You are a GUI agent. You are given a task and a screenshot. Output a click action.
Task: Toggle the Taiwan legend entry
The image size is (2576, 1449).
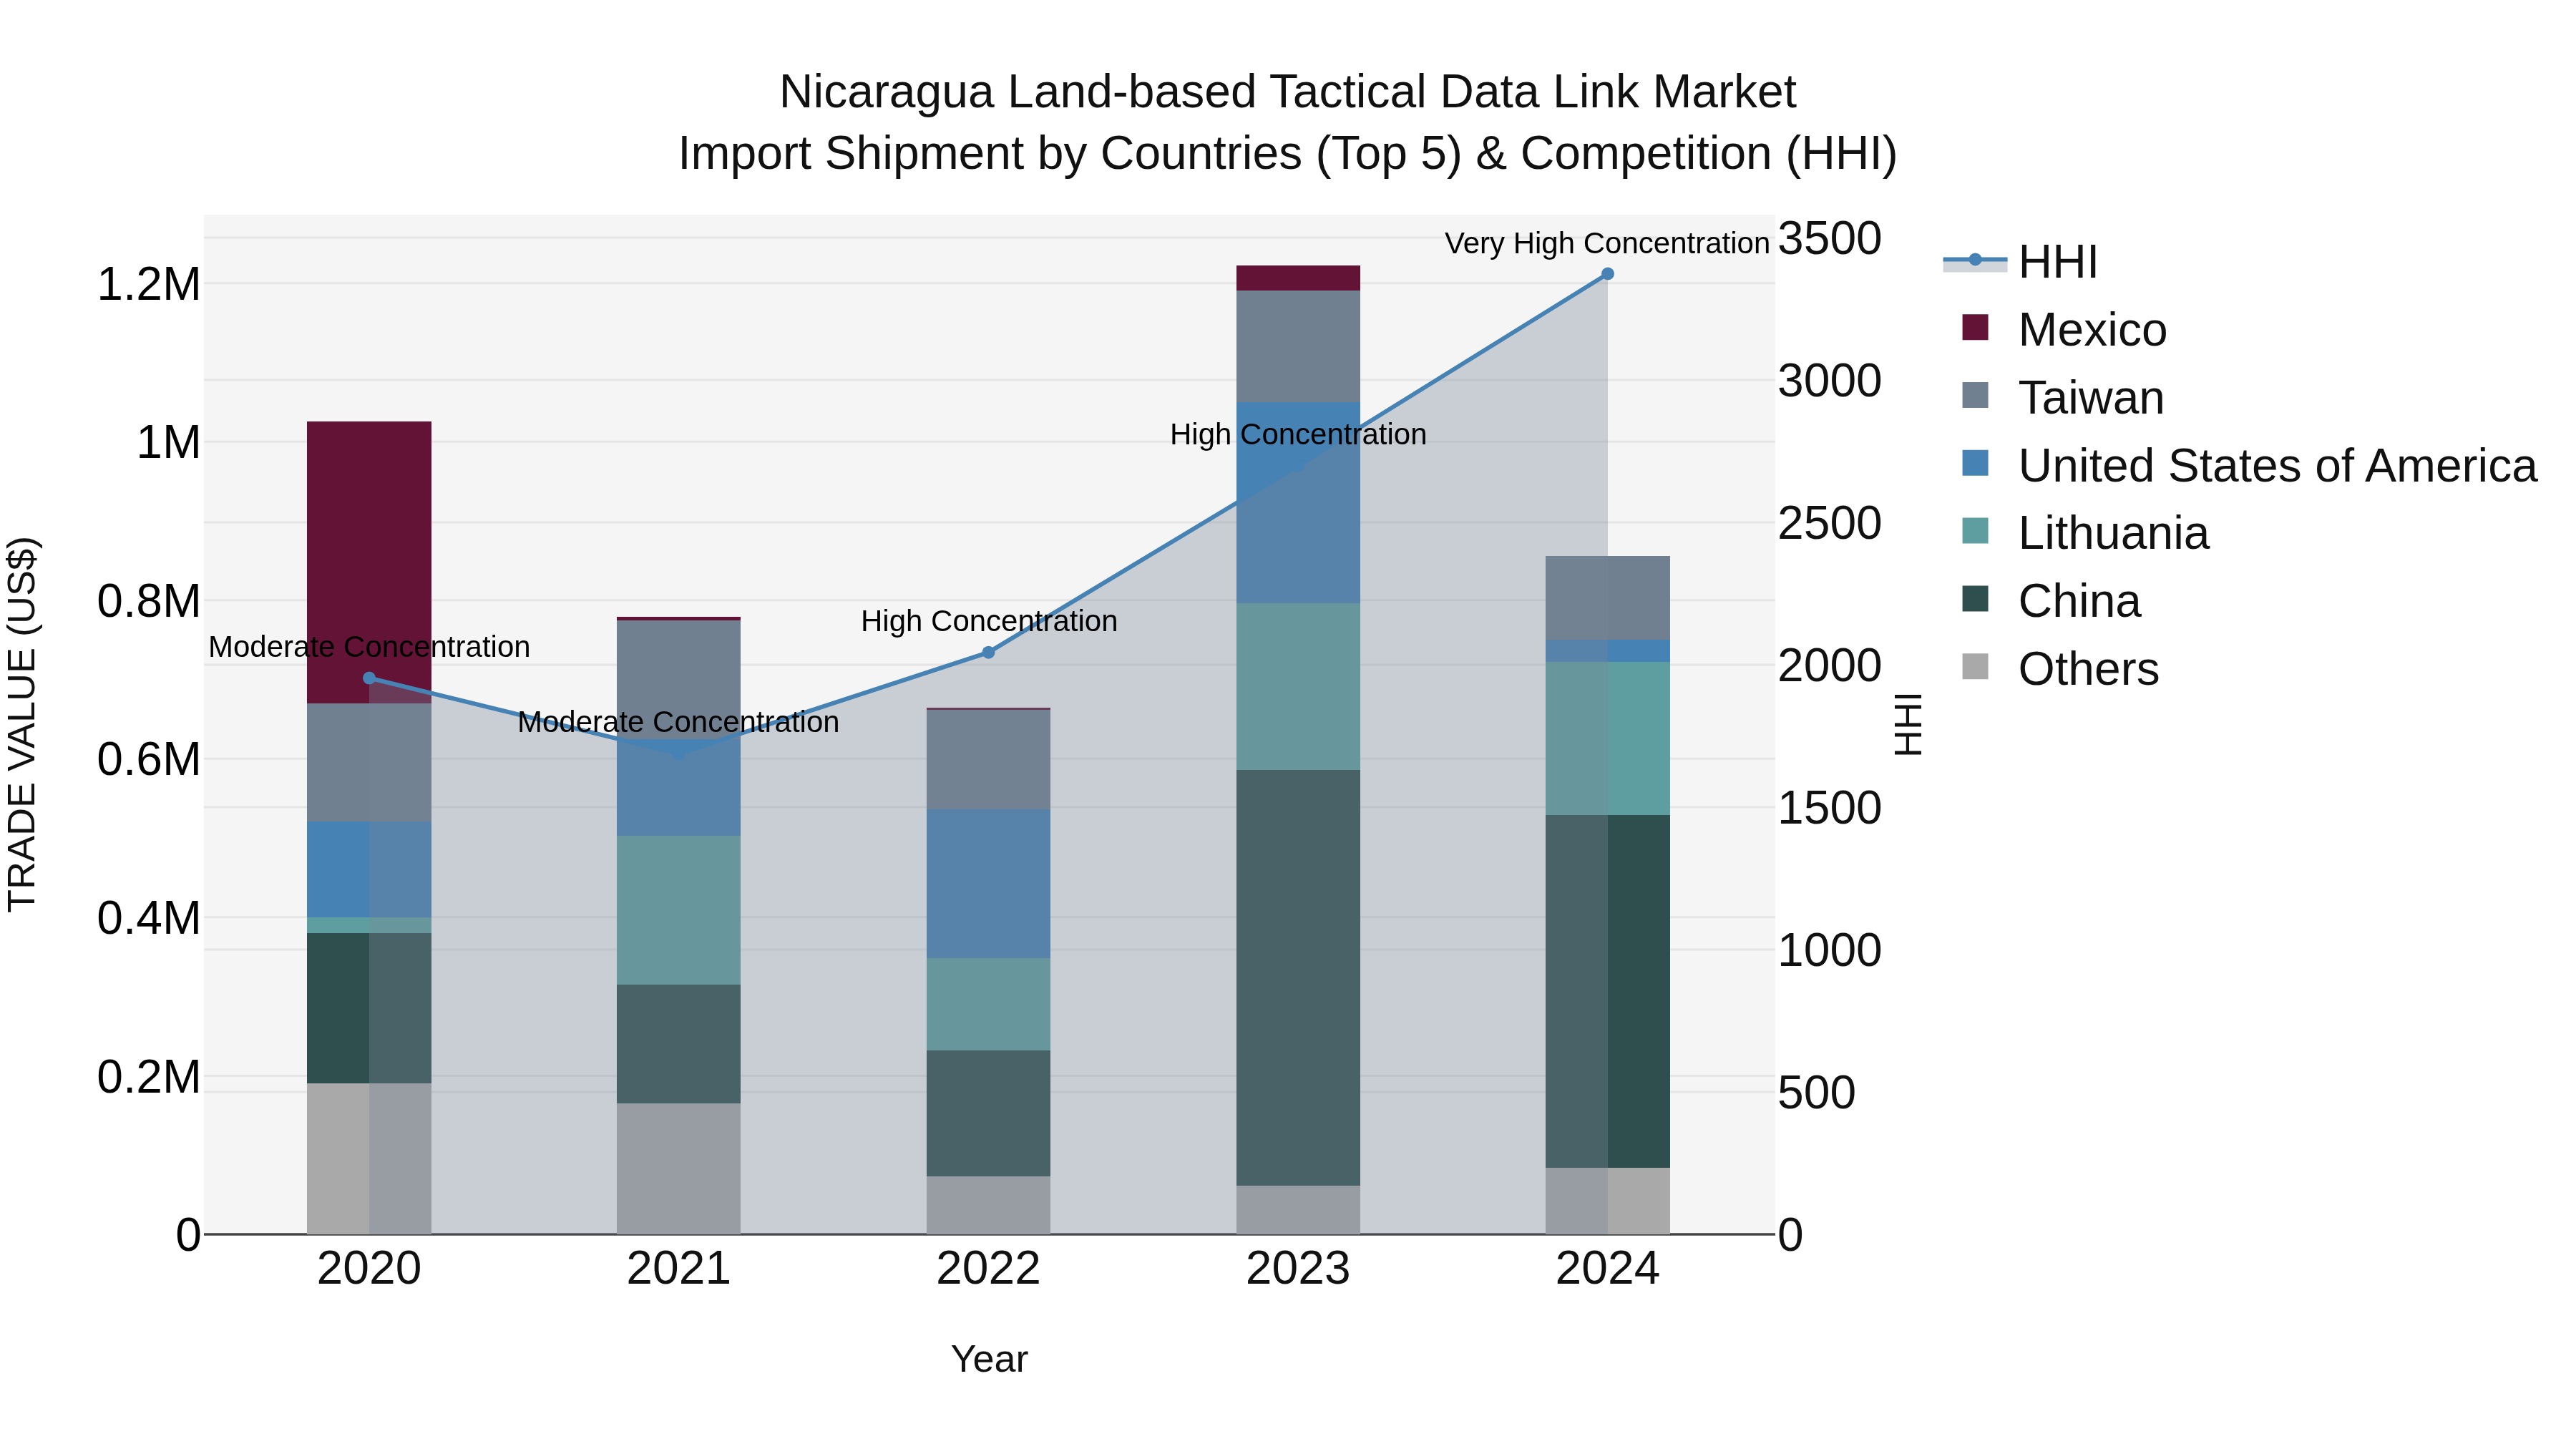tap(2063, 398)
